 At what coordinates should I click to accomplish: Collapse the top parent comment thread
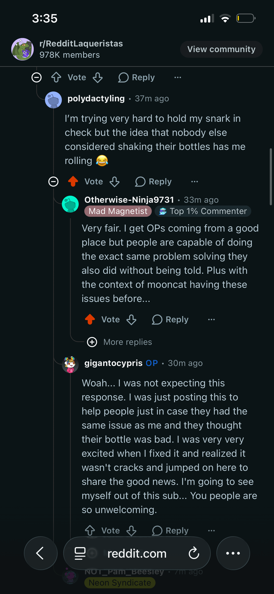(37, 78)
